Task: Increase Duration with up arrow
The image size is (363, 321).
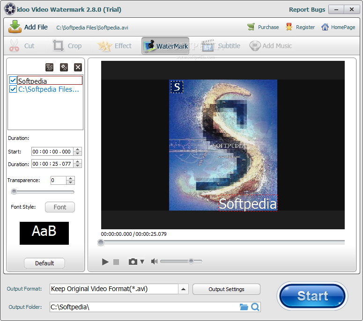Action: (x=78, y=161)
